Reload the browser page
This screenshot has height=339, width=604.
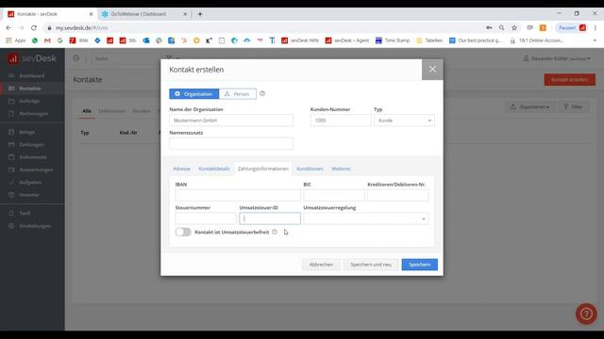point(34,27)
